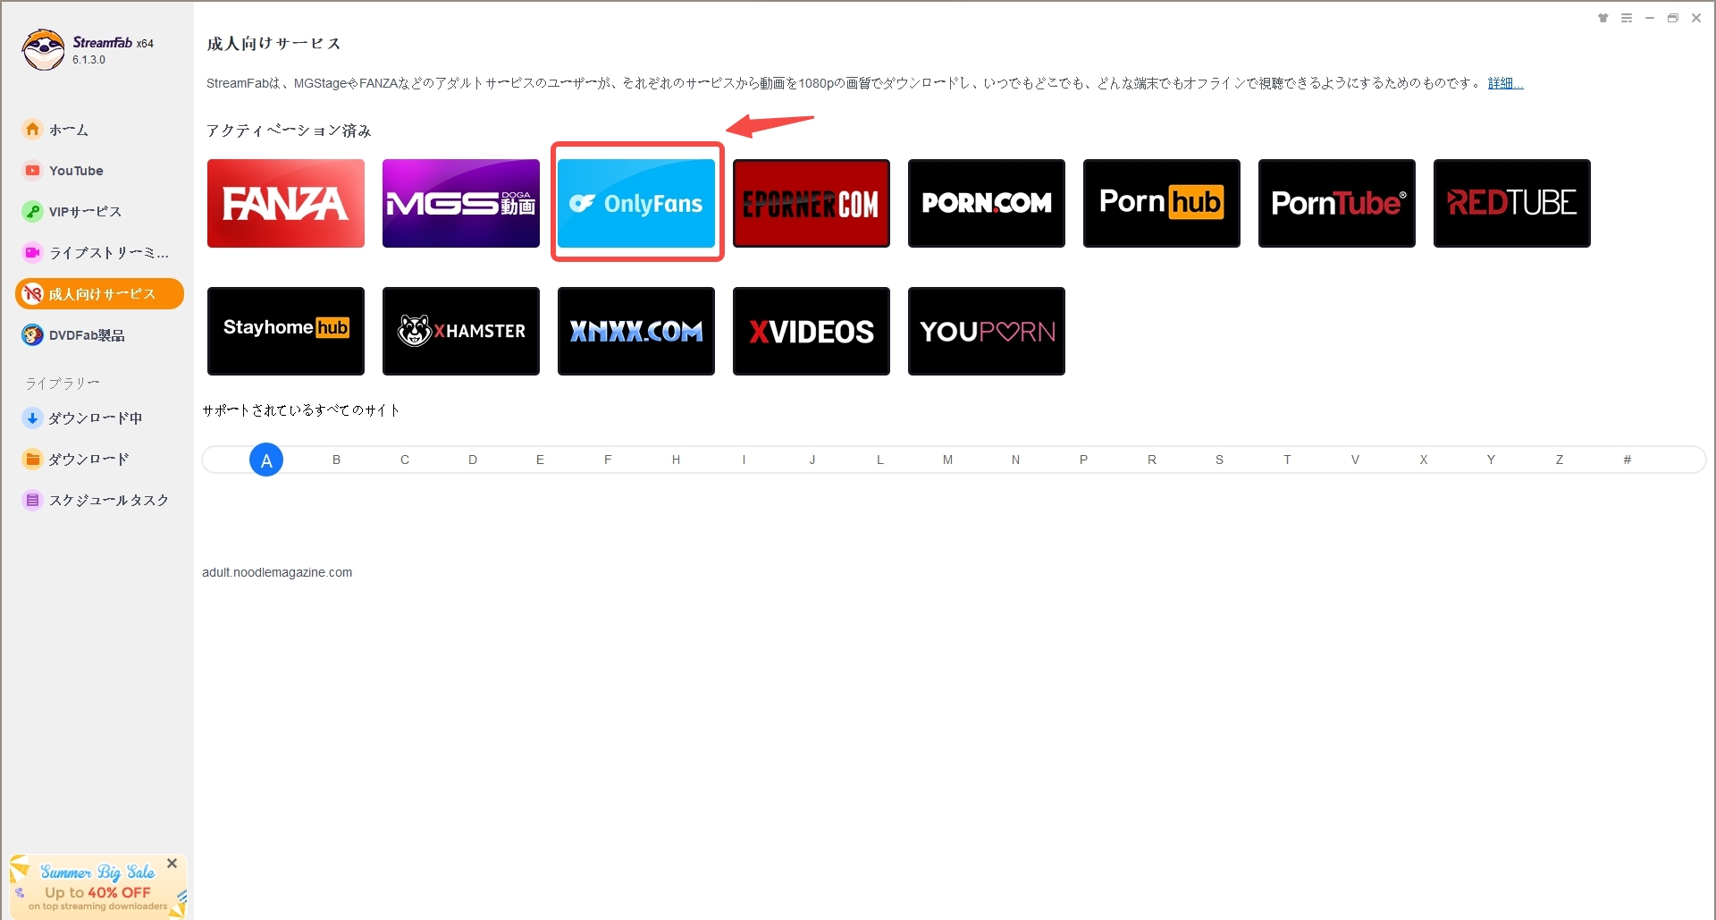Click the home icon beside ホーム
This screenshot has width=1716, height=920.
pos(32,130)
